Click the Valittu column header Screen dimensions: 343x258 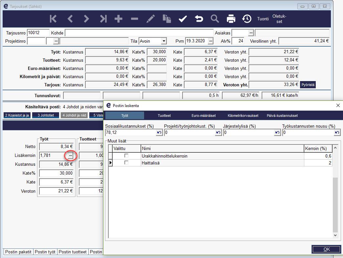tap(127, 149)
